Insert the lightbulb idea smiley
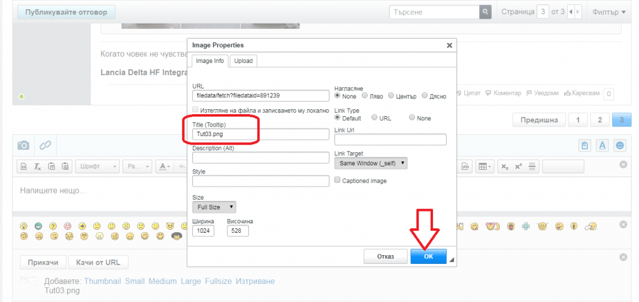This screenshot has height=302, width=639. click(24, 225)
